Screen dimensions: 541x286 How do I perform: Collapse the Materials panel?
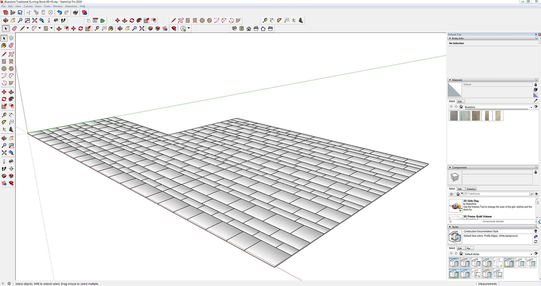coord(450,80)
